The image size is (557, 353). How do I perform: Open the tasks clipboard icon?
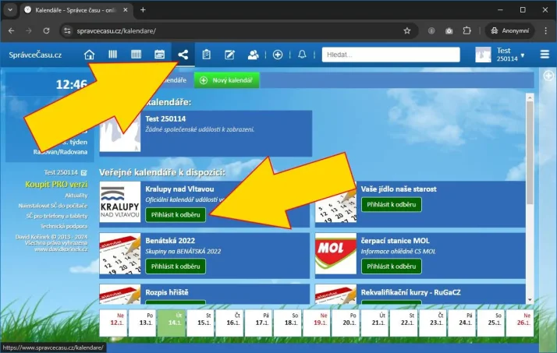coord(207,55)
